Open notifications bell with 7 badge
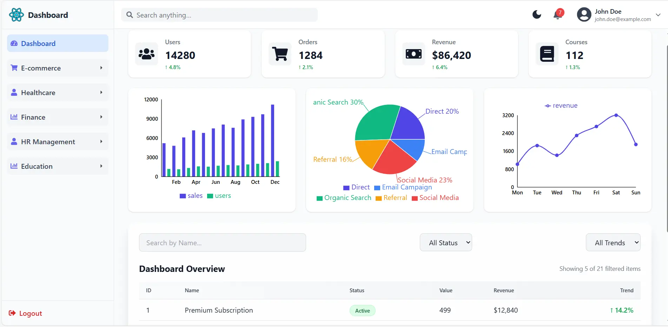668x327 pixels. pos(558,14)
